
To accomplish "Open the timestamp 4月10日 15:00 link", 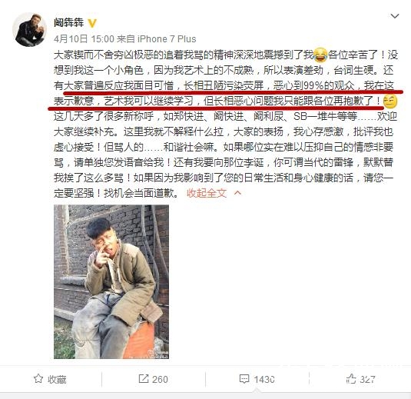I will [84, 39].
